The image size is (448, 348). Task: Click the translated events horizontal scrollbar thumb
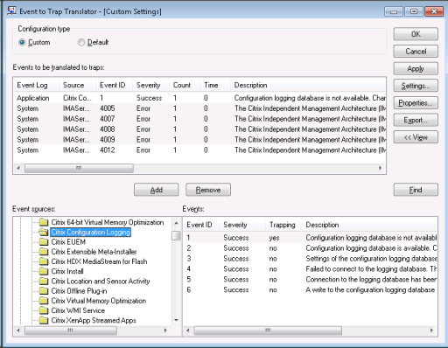pos(79,168)
